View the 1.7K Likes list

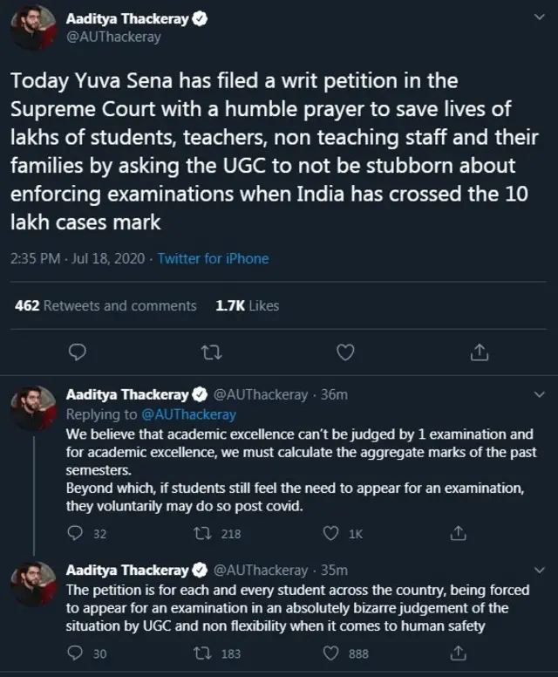tap(247, 305)
